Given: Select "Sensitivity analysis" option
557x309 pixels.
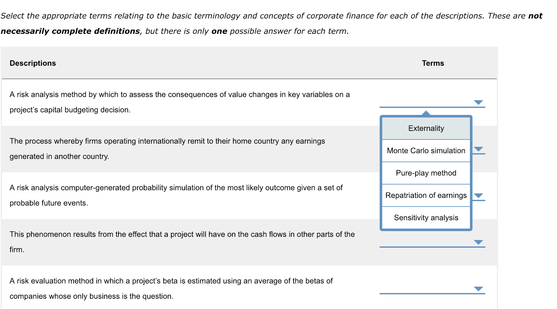Looking at the screenshot, I should (x=426, y=217).
